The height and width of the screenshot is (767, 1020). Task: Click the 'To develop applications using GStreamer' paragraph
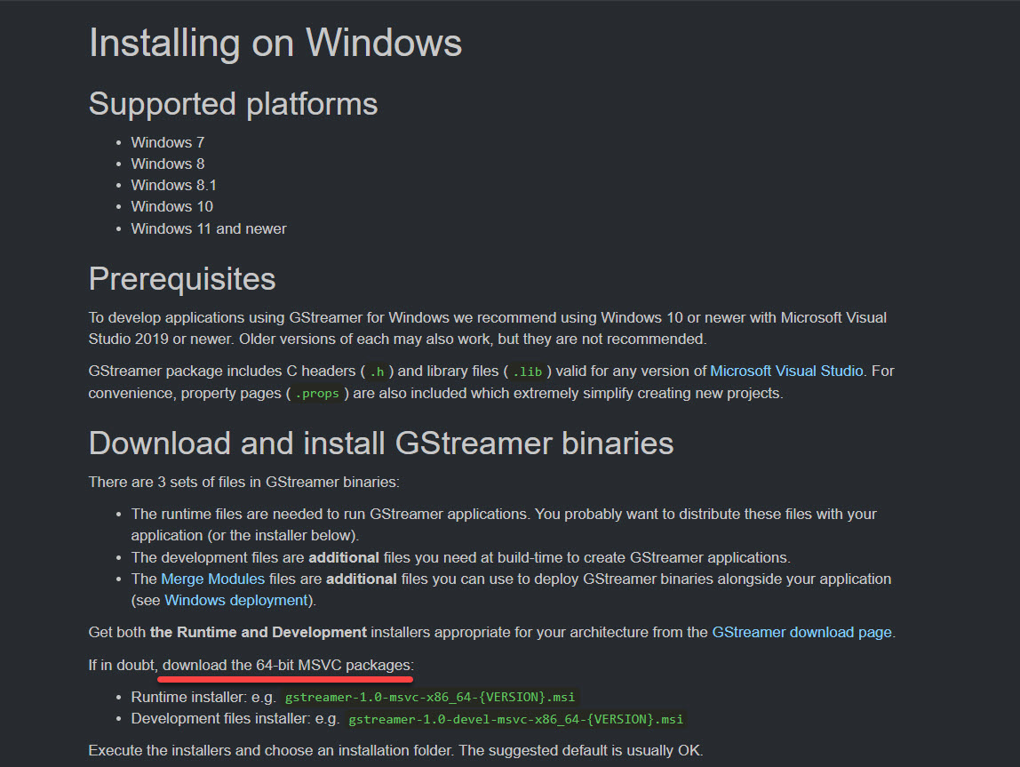pyautogui.click(x=488, y=329)
